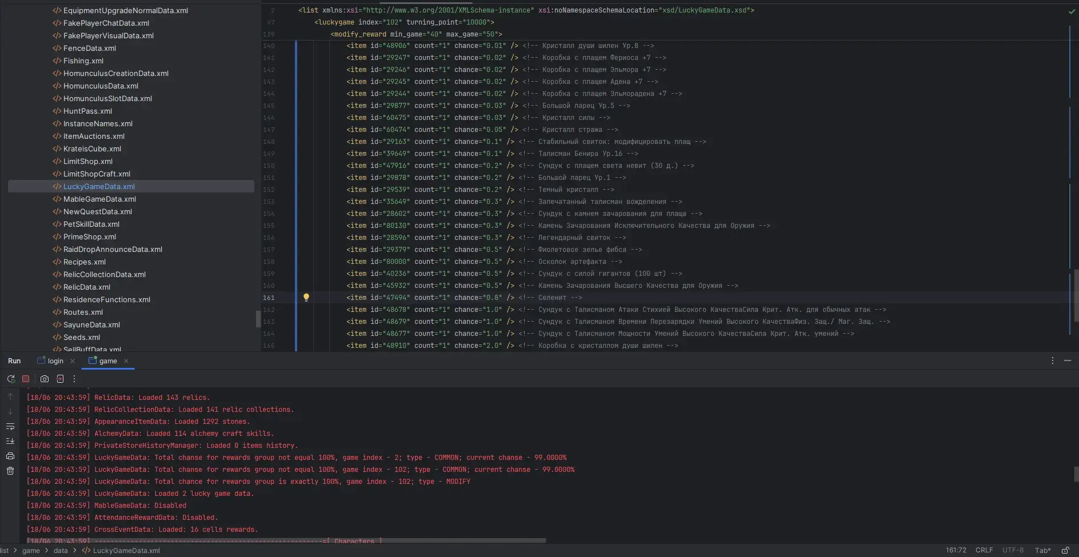This screenshot has width=1079, height=557.
Task: Click console line "CrossEventData: Loaded: 16 cells"
Action: pyautogui.click(x=142, y=530)
